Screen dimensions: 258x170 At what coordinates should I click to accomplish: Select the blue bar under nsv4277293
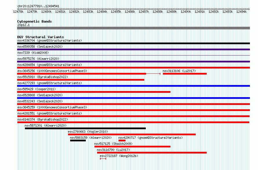point(133,86)
